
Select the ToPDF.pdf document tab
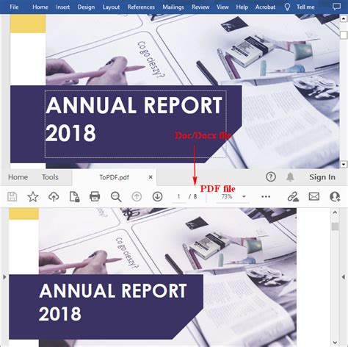pos(114,177)
